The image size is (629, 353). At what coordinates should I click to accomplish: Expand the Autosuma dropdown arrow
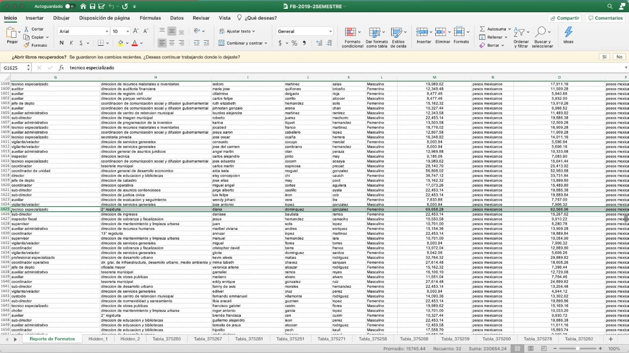[510, 29]
